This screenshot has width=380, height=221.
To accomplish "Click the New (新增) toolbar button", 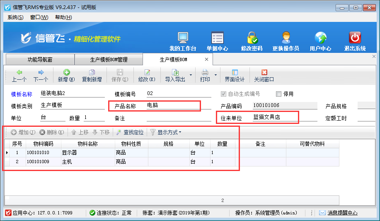I will [66, 76].
